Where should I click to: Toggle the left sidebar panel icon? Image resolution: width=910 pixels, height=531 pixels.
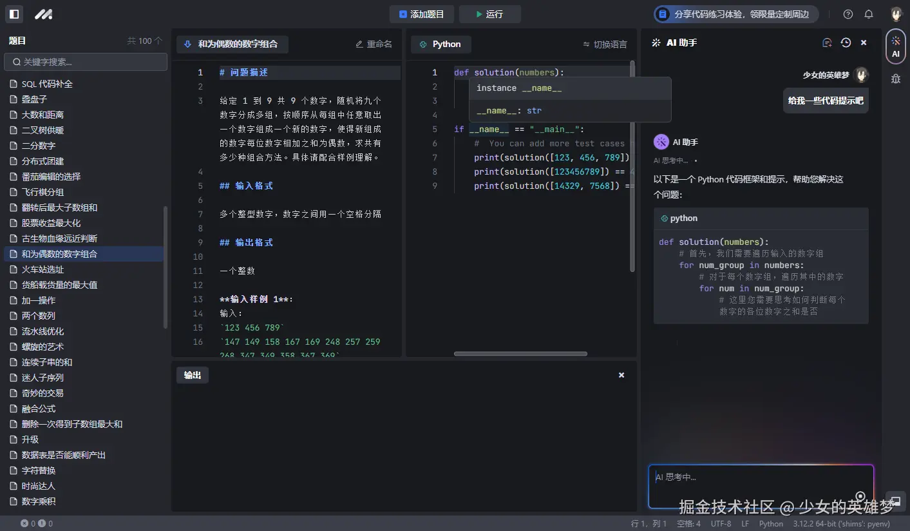coord(14,14)
